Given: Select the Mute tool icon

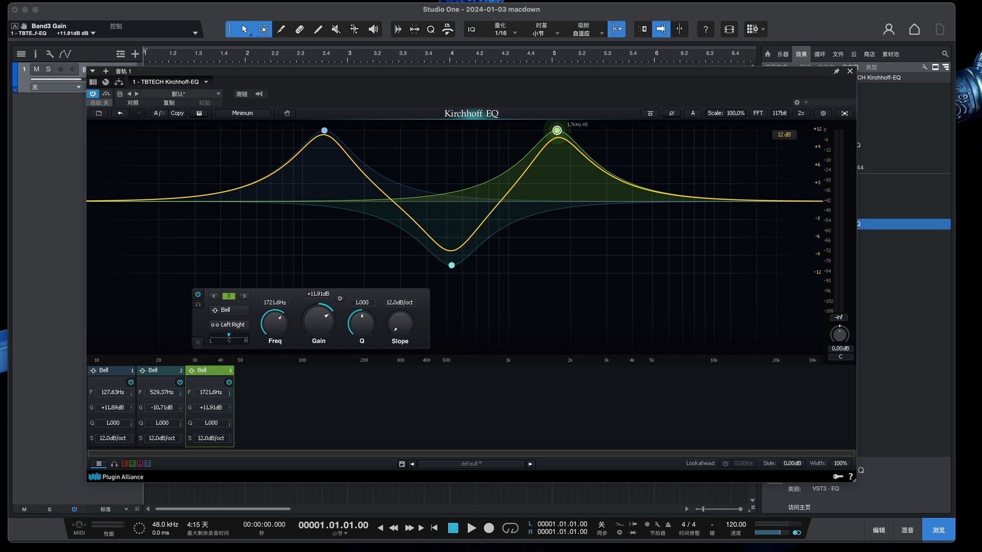Looking at the screenshot, I should 336,29.
